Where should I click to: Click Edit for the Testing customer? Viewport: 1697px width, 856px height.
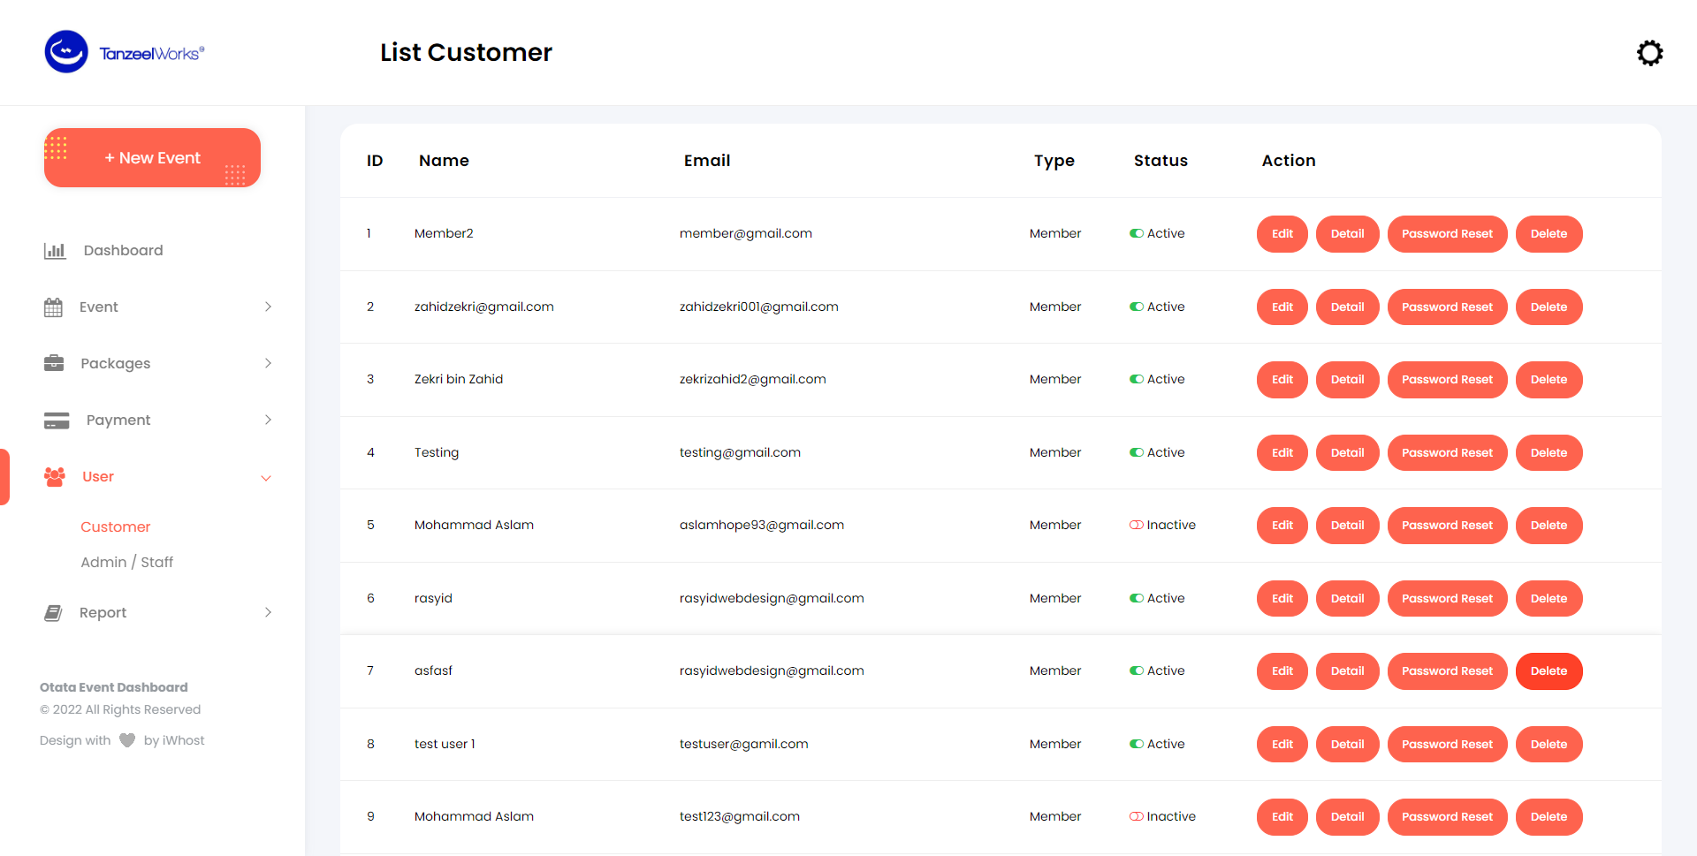point(1282,453)
